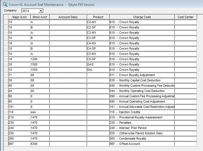Select the Account Desc column header
This screenshot has width=203, height=151.
68,17
